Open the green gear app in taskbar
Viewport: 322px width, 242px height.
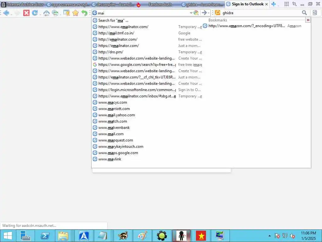[162, 236]
